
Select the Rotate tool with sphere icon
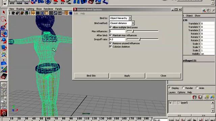tap(4, 41)
